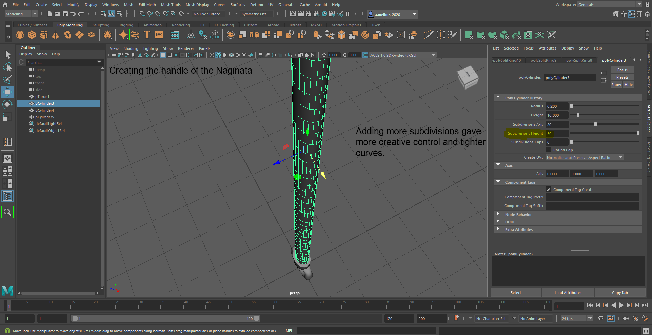Click the Load Attributes button

click(567, 293)
